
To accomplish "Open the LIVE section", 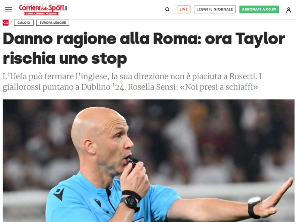I will [x=184, y=9].
